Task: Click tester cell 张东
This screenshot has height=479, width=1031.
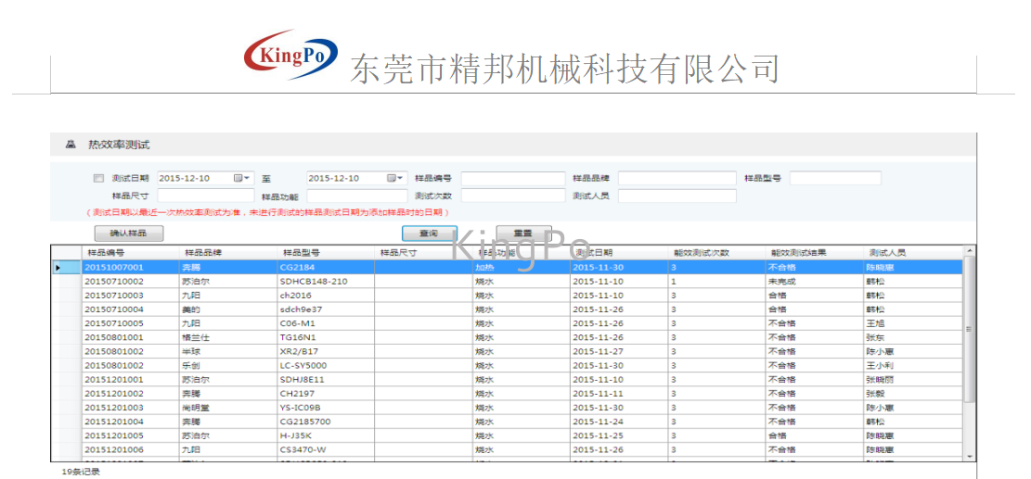Action: tap(912, 337)
